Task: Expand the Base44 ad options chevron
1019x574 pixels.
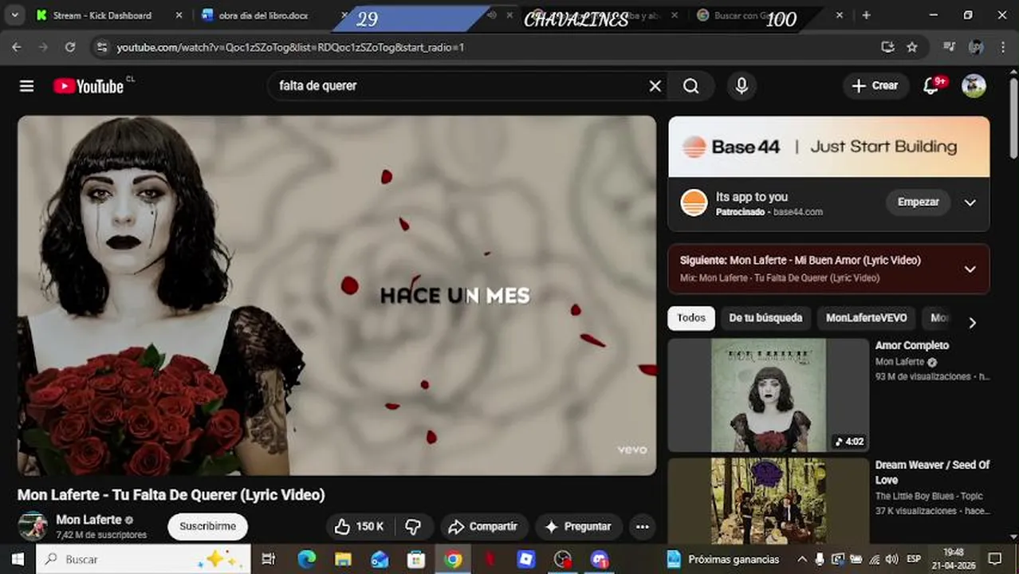Action: tap(970, 202)
